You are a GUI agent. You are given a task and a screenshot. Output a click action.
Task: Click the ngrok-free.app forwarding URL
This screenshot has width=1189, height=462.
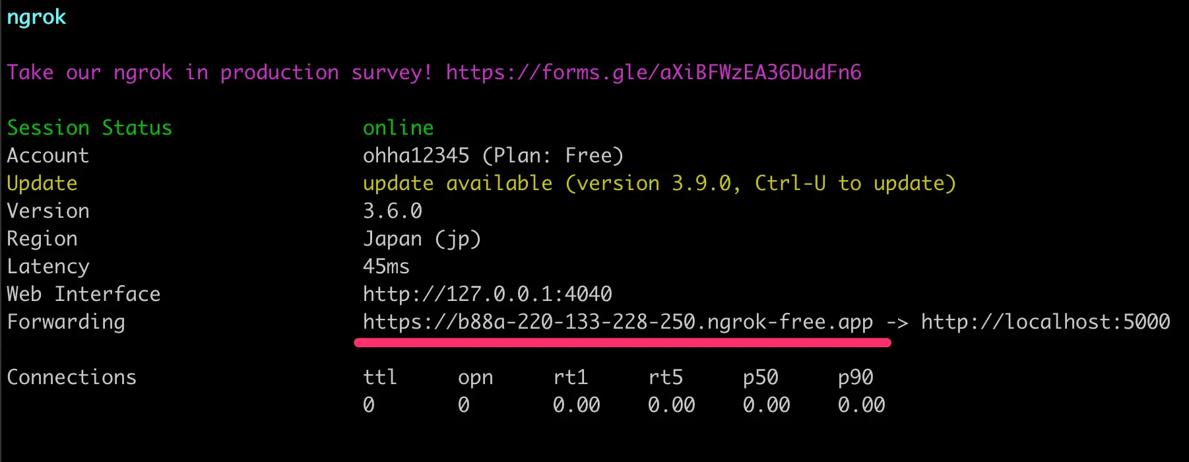pos(618,322)
